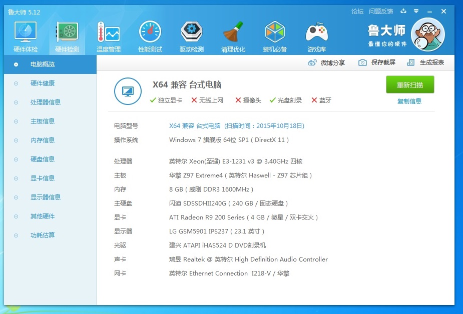Click the Realtek audio controller text

click(248, 259)
